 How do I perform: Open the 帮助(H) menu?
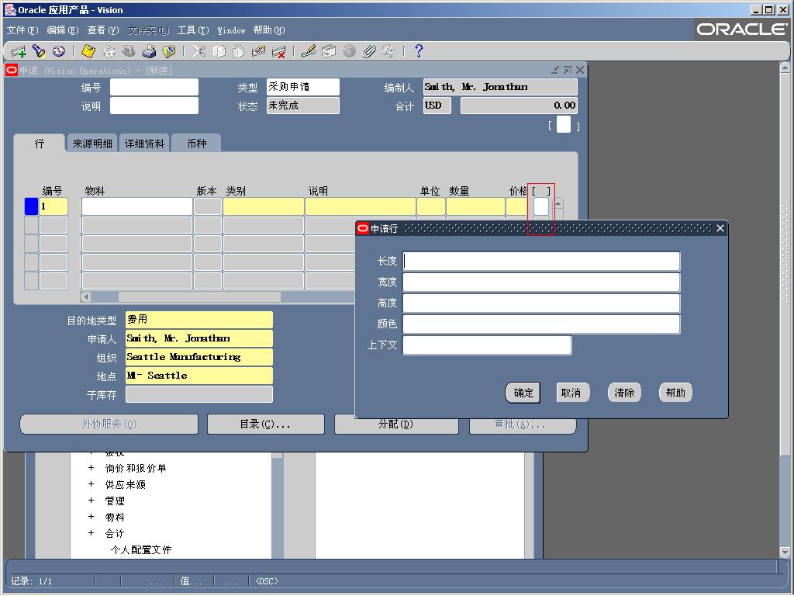(x=269, y=30)
